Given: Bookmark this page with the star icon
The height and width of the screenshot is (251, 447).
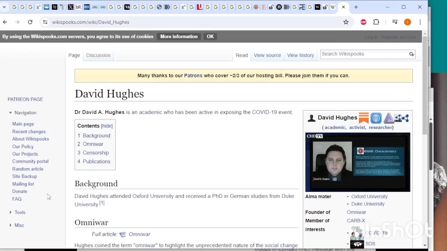Looking at the screenshot, I should click(x=346, y=22).
